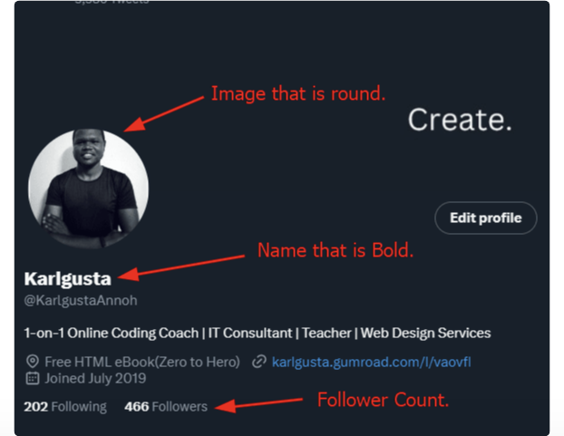Image resolution: width=564 pixels, height=436 pixels.
Task: Click the bold Karlgusta display name
Action: 68,279
